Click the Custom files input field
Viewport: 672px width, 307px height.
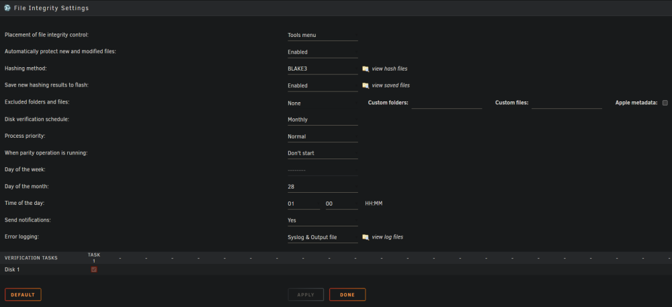tap(566, 103)
